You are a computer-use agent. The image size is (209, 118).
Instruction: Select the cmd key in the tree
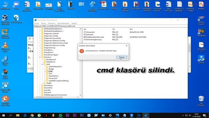(51, 71)
